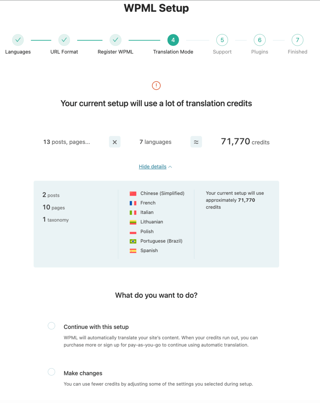Click the step 5 Support circle
This screenshot has height=403, width=320.
tap(222, 40)
